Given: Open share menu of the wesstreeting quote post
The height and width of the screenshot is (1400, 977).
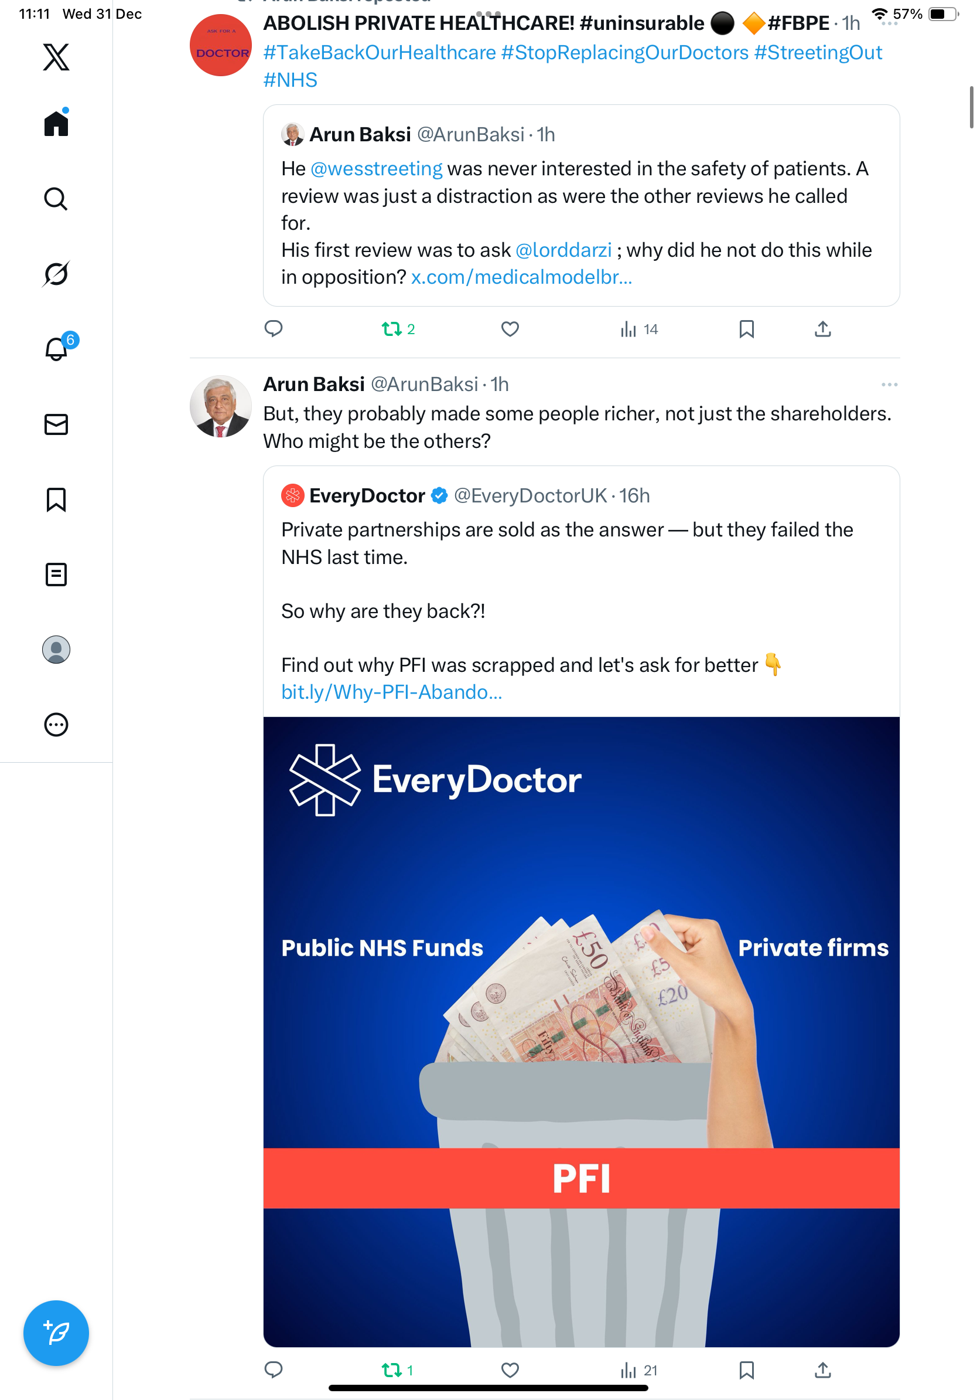Looking at the screenshot, I should coord(822,329).
